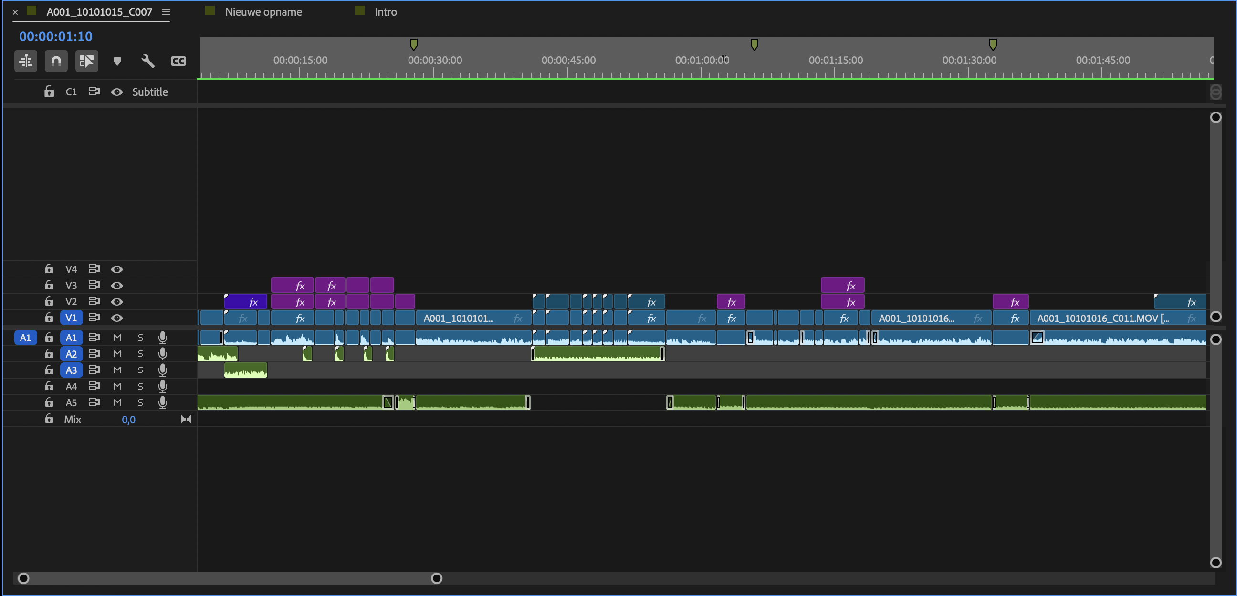Click the V1 track target button

coord(71,318)
